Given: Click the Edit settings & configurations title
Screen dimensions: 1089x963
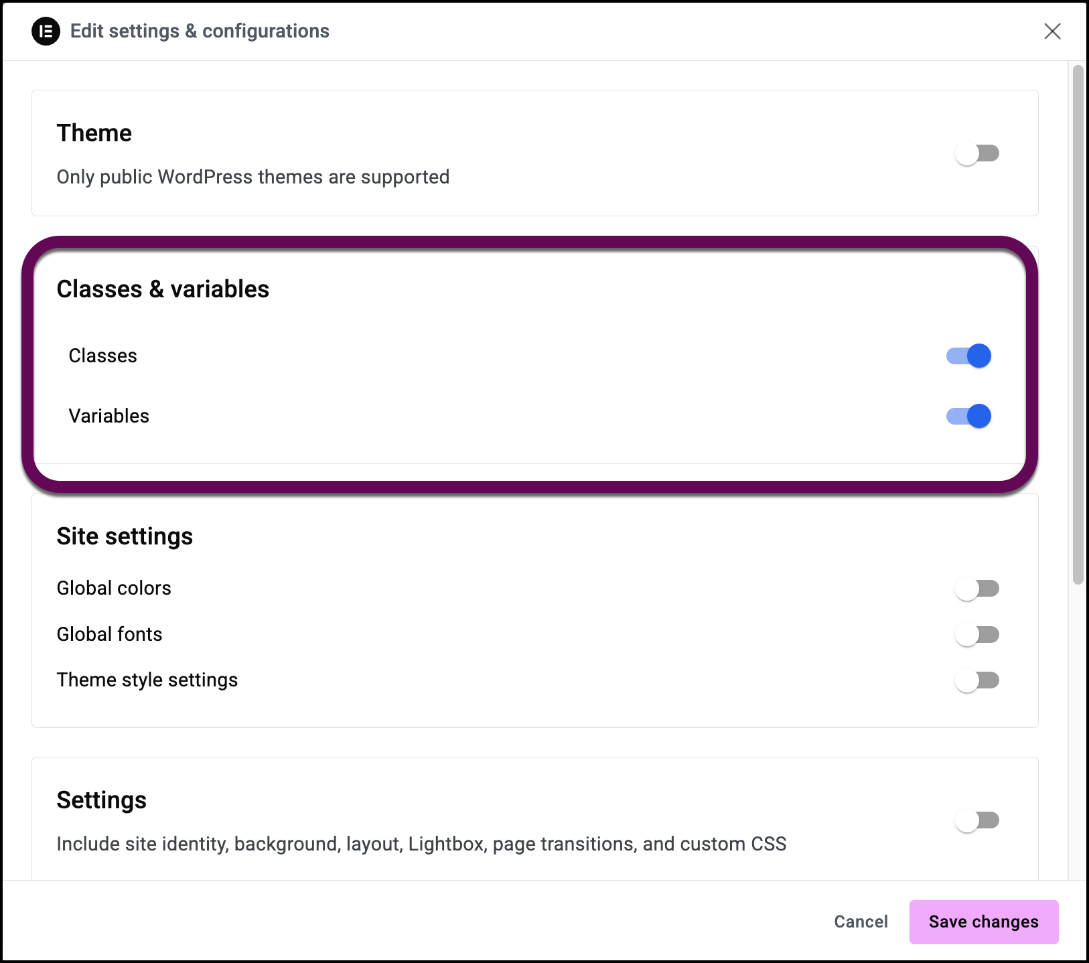Looking at the screenshot, I should point(200,31).
